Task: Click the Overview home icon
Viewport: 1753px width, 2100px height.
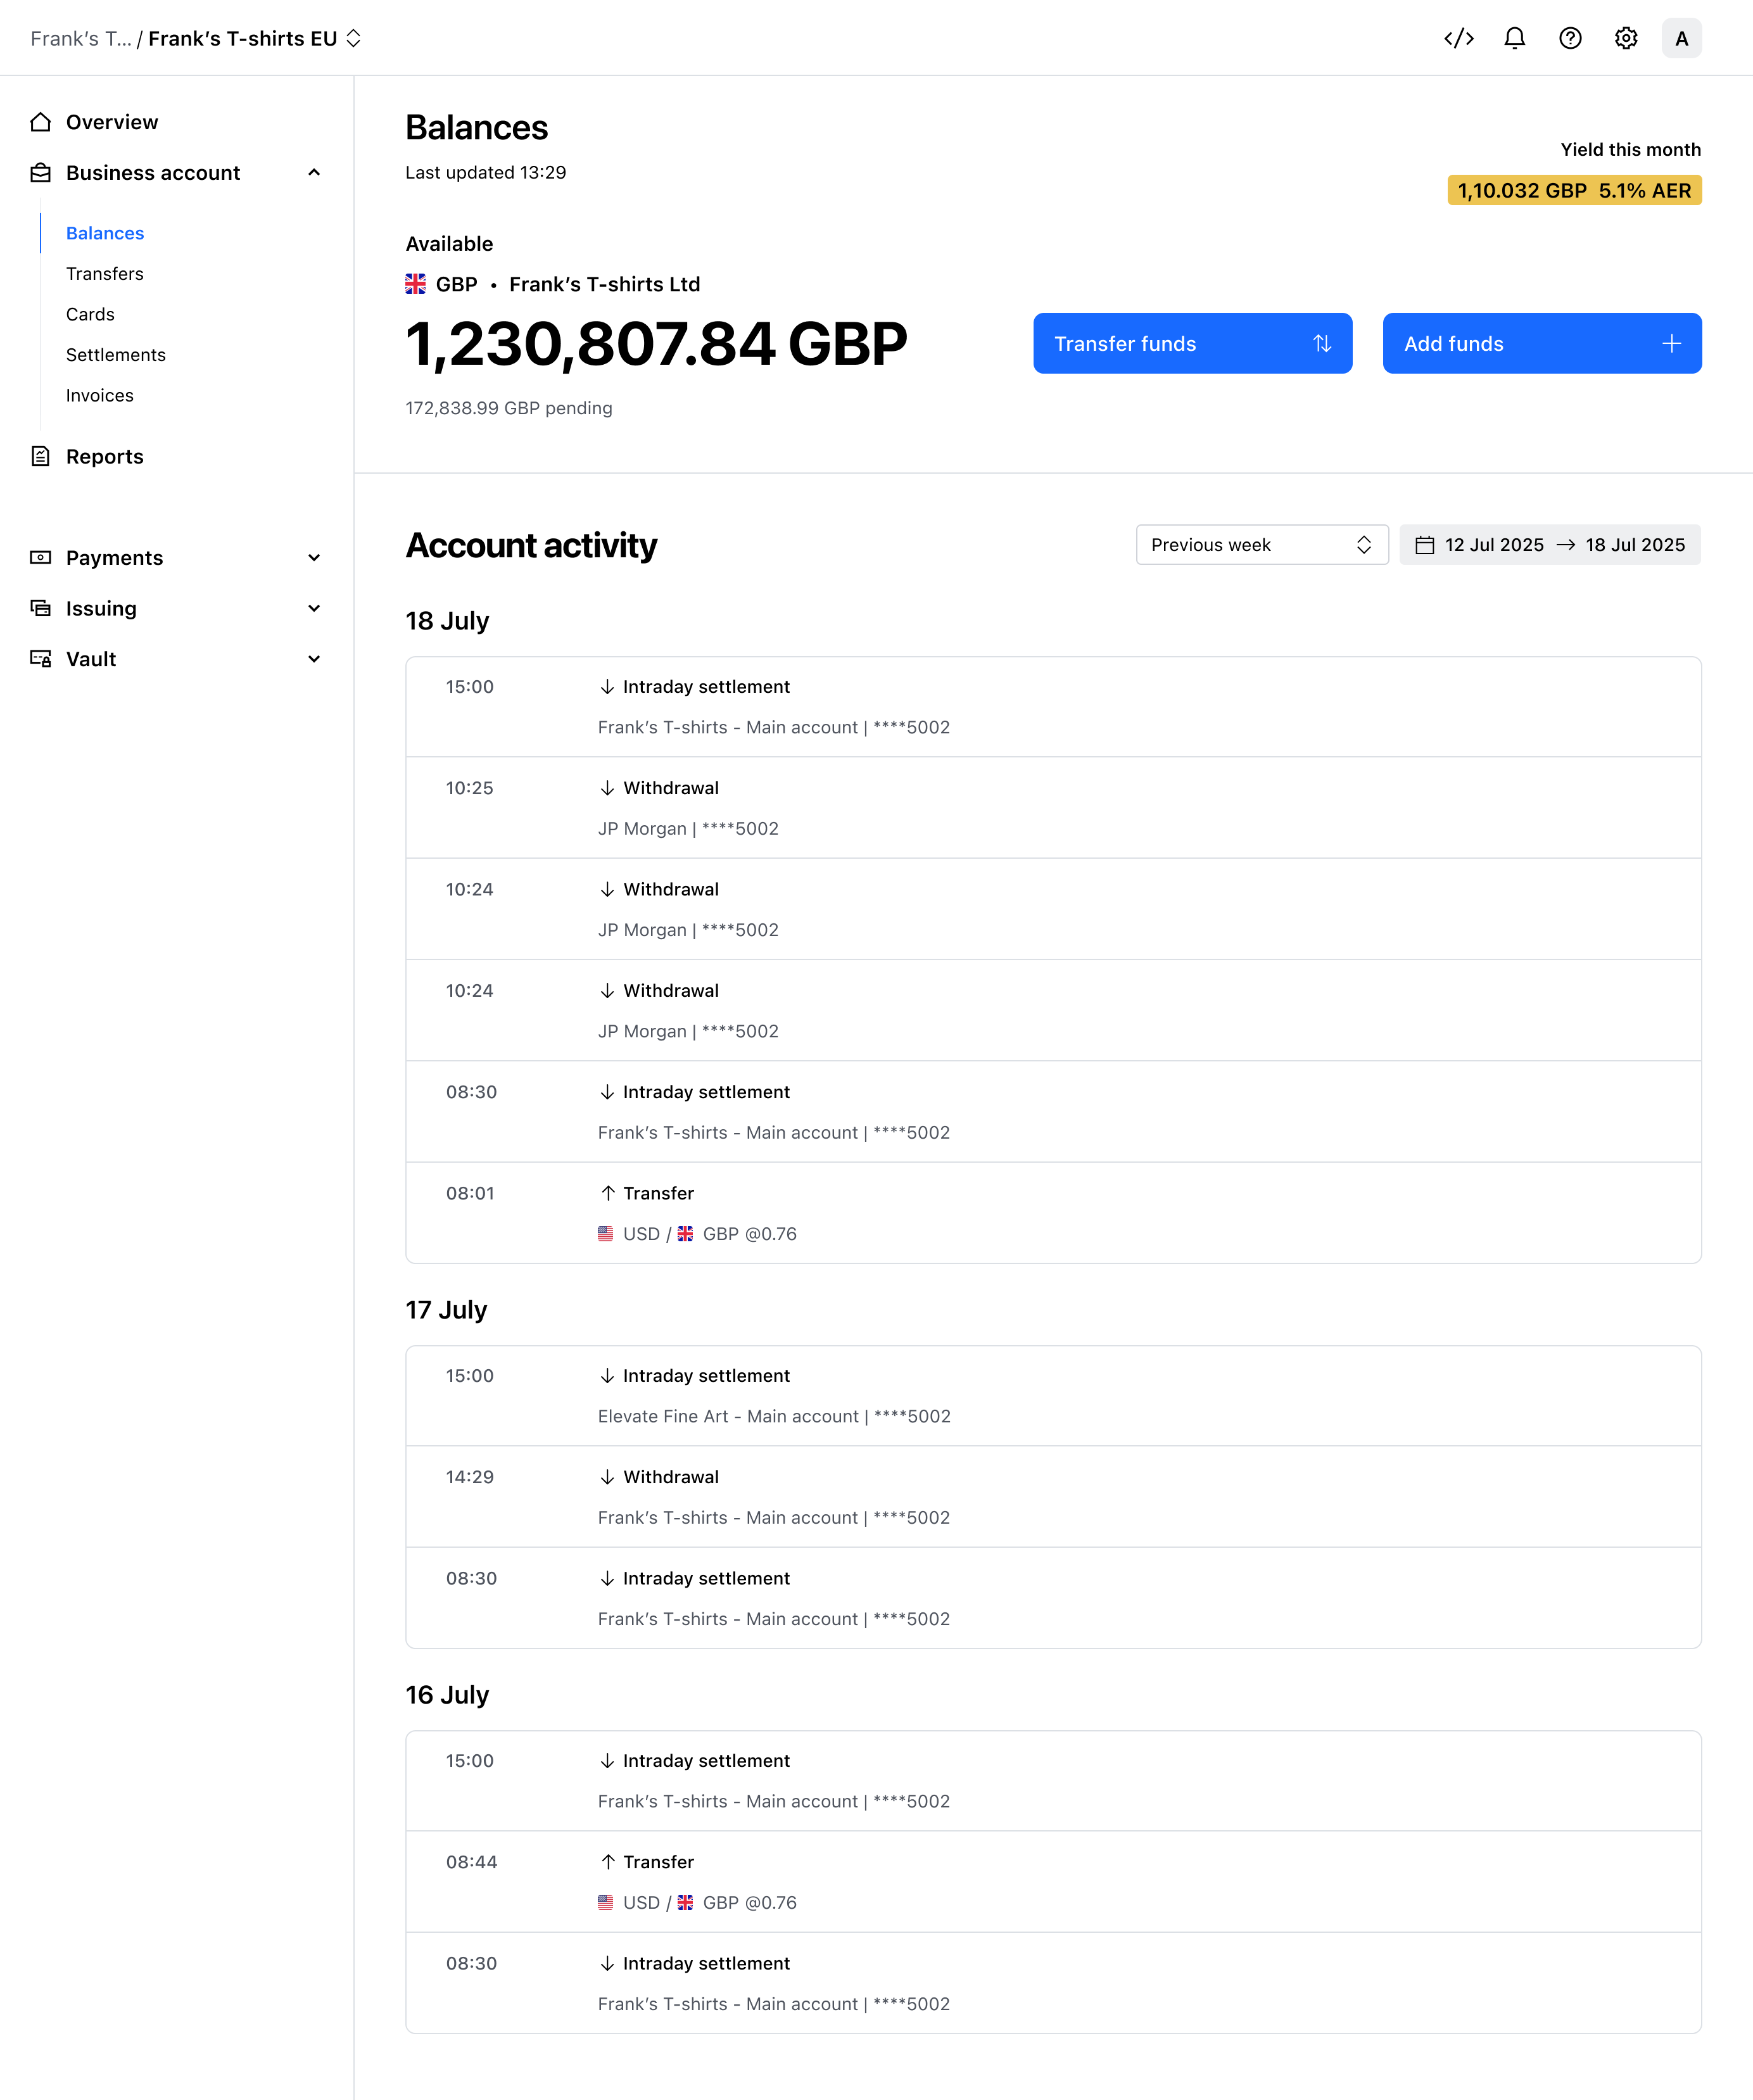Action: [40, 122]
